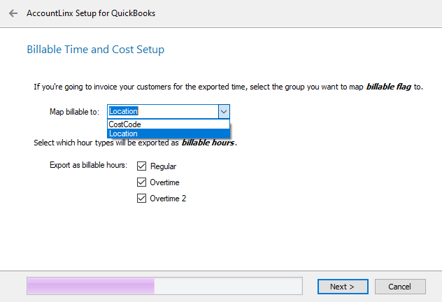442x302 pixels.
Task: Click the bold 'billable flag' text
Action: pos(389,87)
